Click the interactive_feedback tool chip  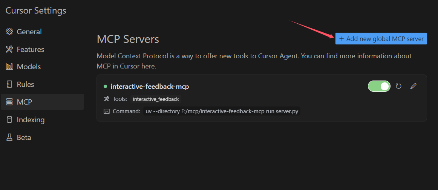156,99
